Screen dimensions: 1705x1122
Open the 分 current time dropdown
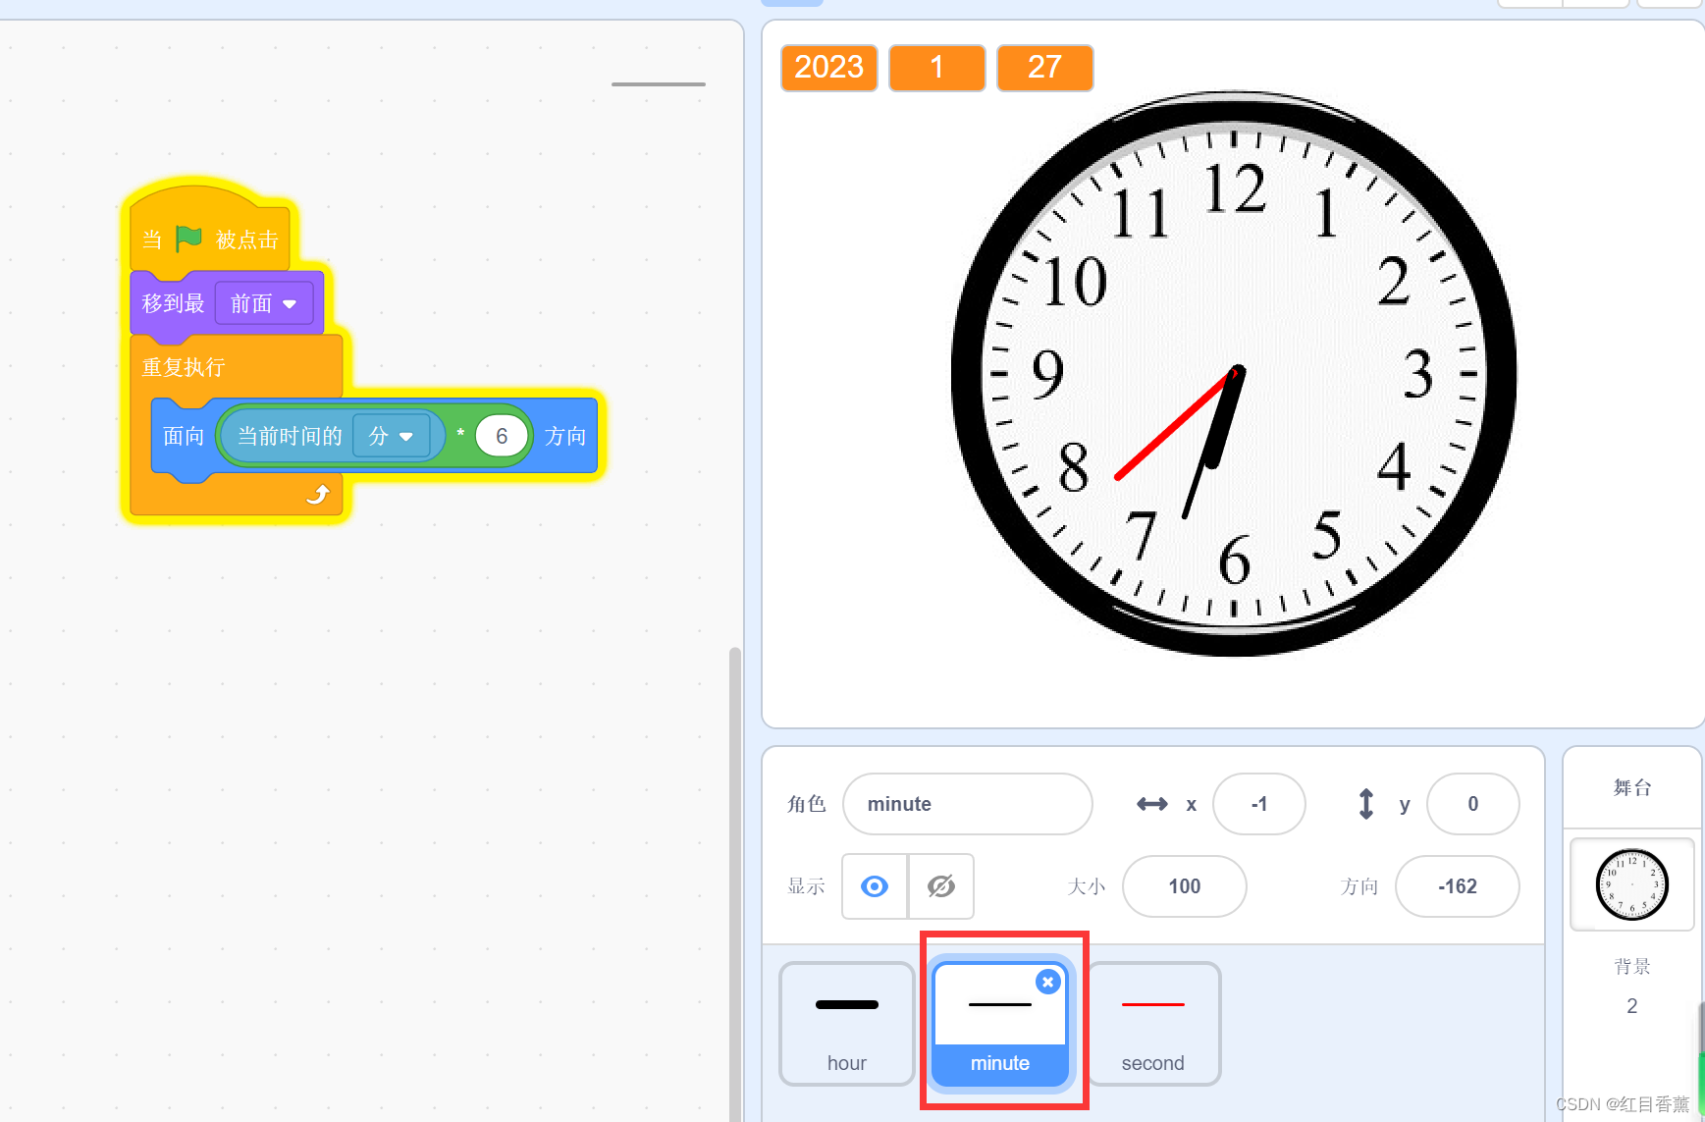(x=392, y=436)
